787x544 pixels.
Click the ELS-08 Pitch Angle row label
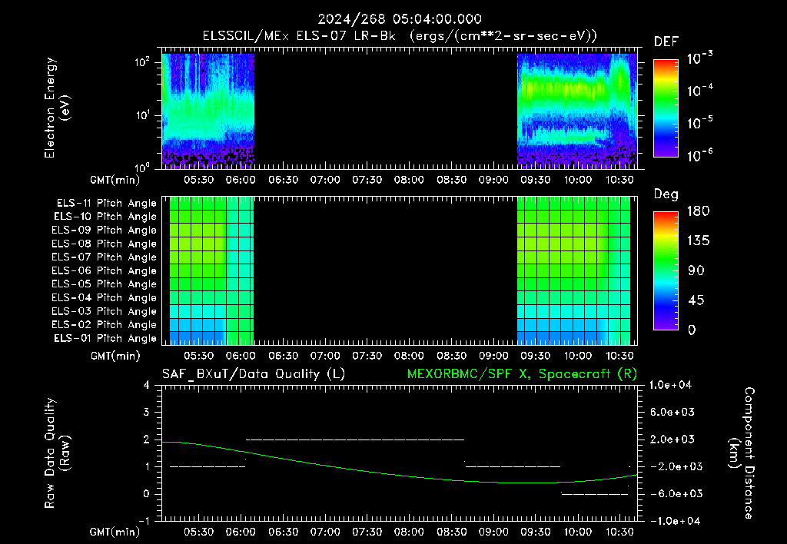[x=105, y=244]
